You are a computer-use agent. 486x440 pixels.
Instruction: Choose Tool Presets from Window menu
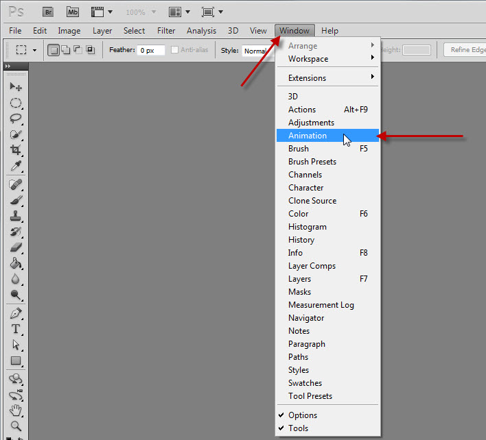tap(327, 396)
